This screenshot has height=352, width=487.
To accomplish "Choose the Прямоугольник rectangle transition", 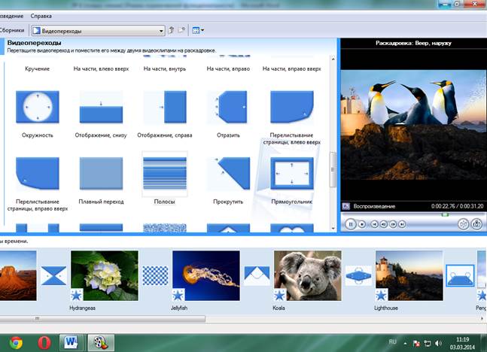I will (292, 174).
